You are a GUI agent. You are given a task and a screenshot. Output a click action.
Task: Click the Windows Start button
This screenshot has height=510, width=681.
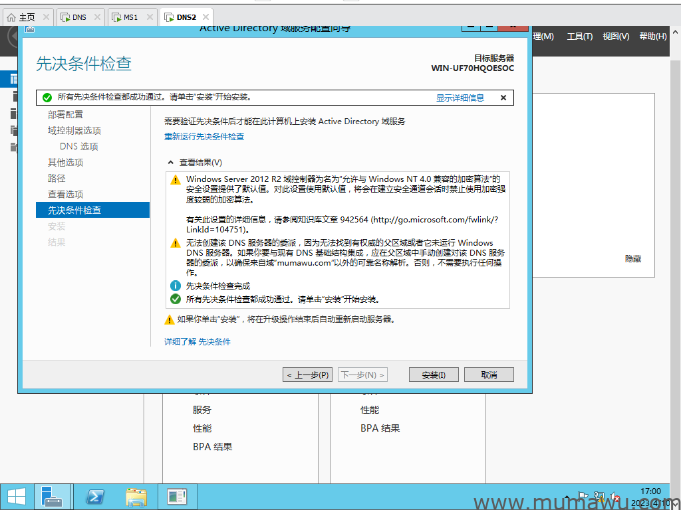click(x=16, y=497)
